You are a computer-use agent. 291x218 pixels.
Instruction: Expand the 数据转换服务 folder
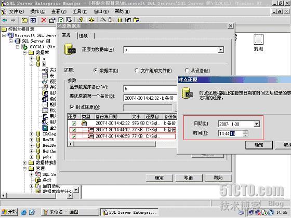point(24,163)
